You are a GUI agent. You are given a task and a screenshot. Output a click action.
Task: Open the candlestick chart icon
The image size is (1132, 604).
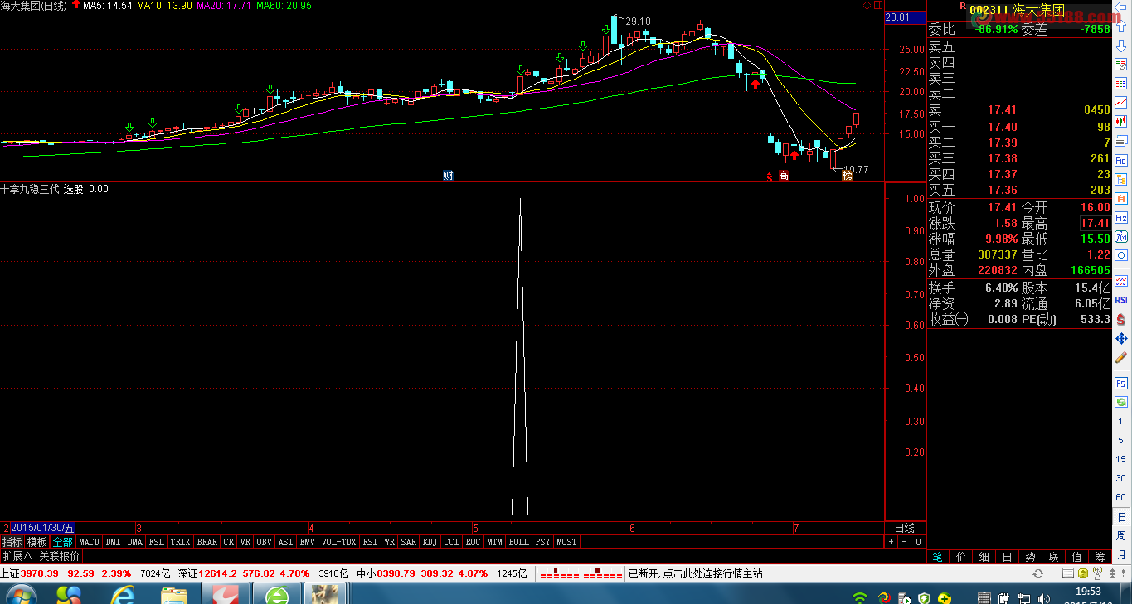[1120, 122]
